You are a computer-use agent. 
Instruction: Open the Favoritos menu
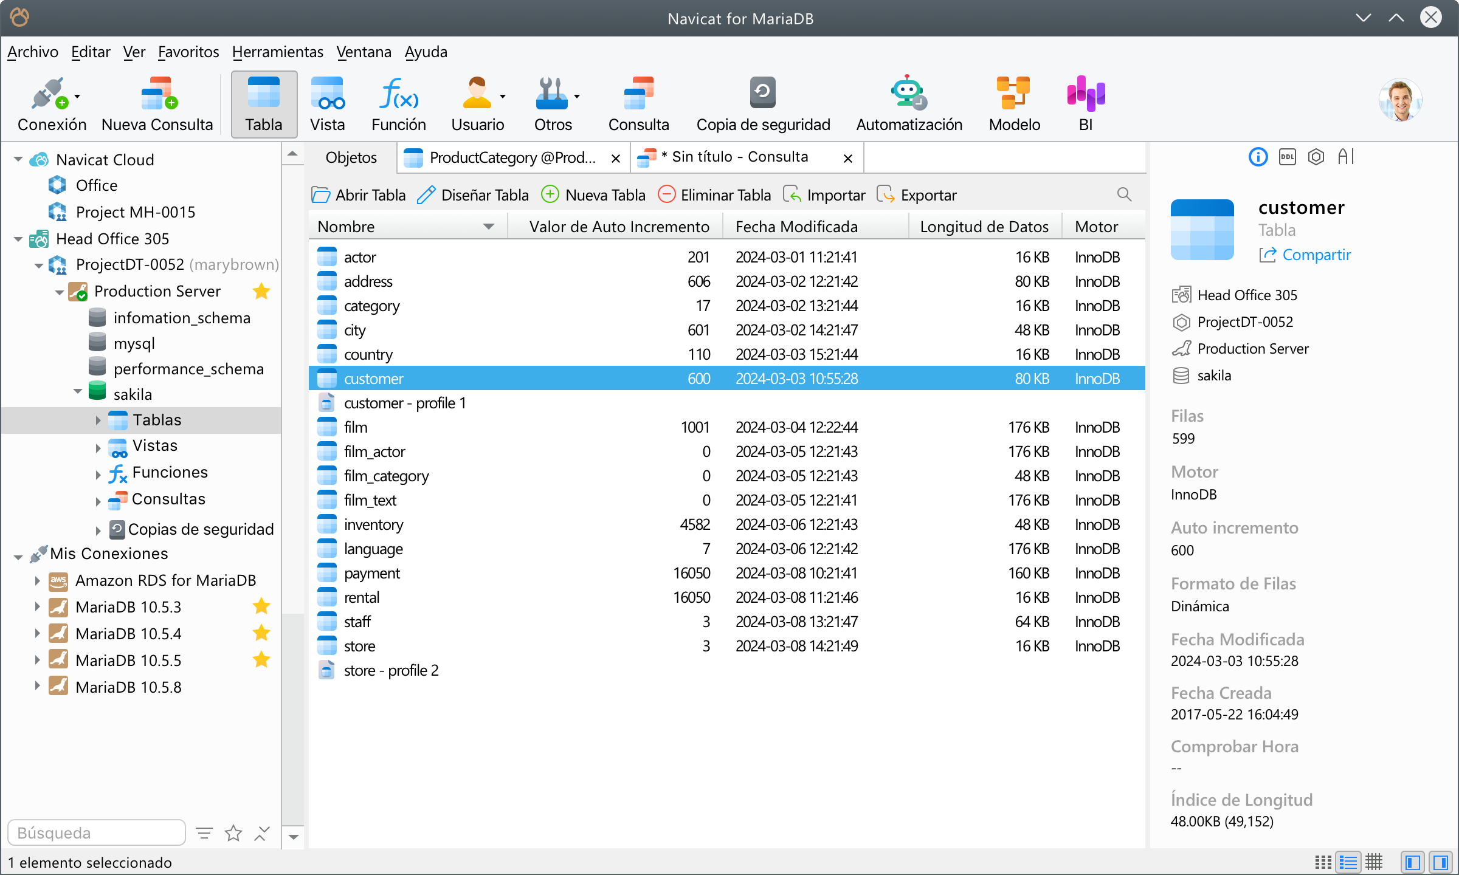coord(188,52)
